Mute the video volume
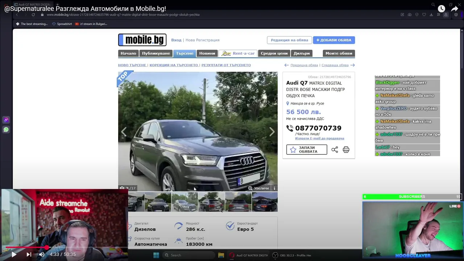The width and height of the screenshot is (464, 261). 42,254
